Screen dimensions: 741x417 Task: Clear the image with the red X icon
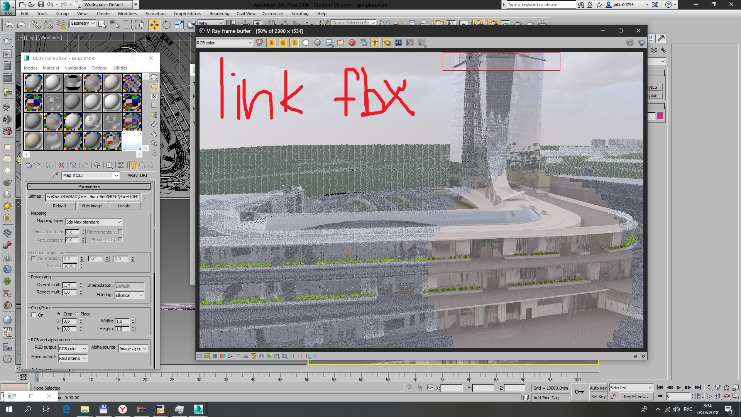point(352,43)
